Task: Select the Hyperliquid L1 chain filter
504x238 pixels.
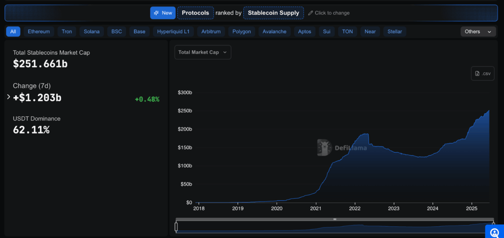Action: pos(173,32)
